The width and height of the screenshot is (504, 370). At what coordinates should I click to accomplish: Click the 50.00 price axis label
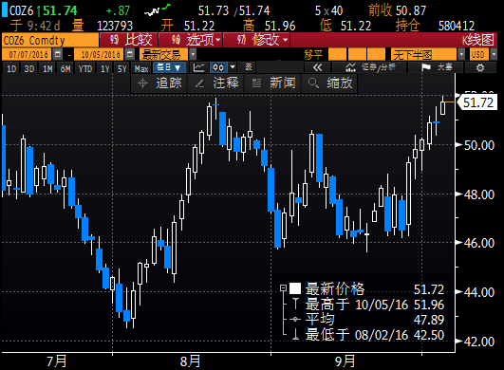coord(479,145)
